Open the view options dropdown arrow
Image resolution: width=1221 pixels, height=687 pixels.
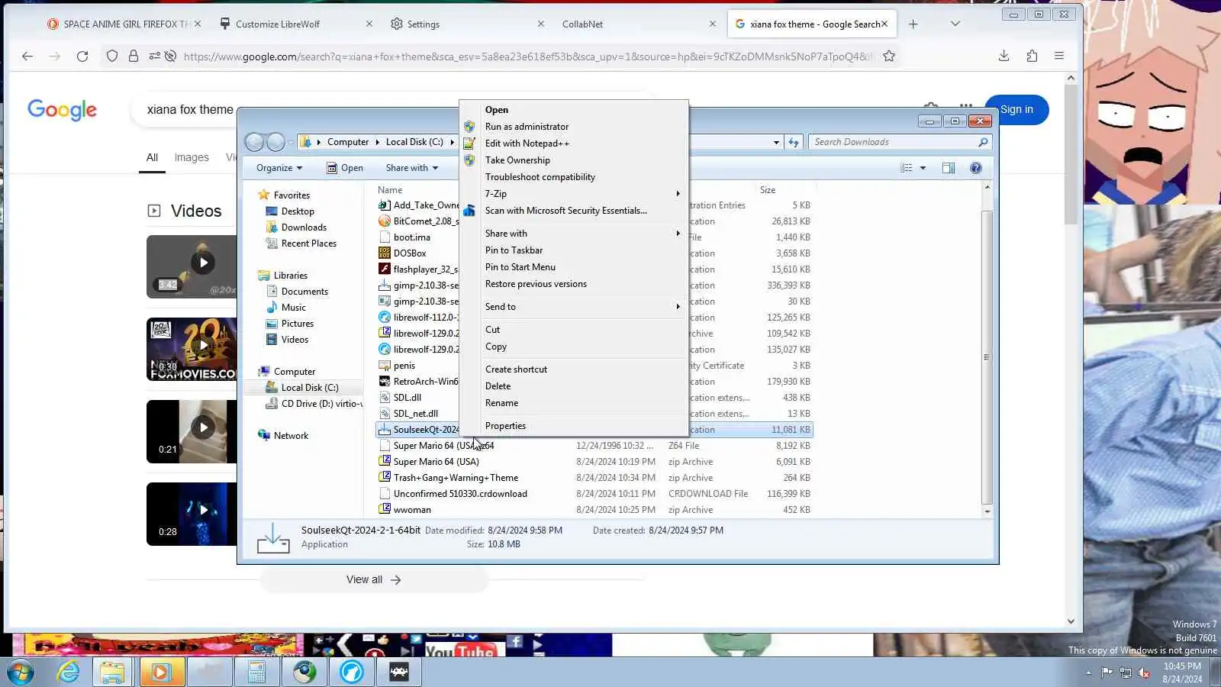click(923, 168)
